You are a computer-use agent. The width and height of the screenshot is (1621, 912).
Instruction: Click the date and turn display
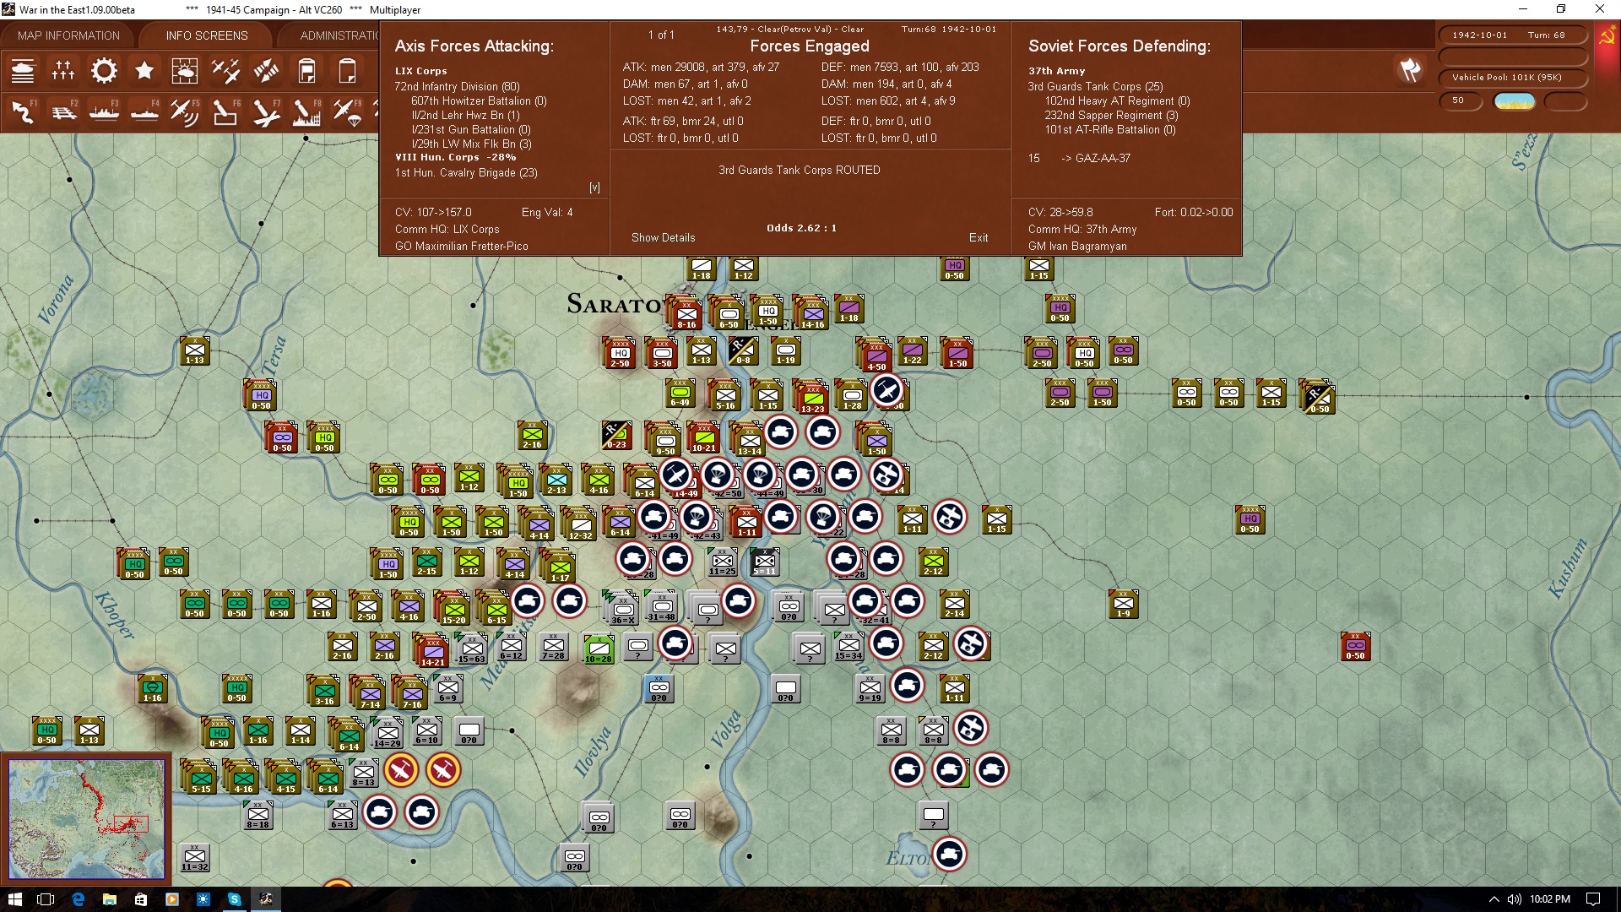(1512, 35)
